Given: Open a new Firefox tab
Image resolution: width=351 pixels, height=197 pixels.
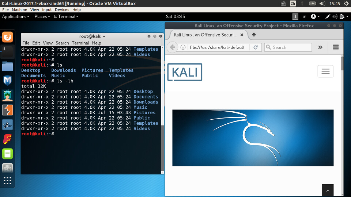Looking at the screenshot, I should click(254, 35).
